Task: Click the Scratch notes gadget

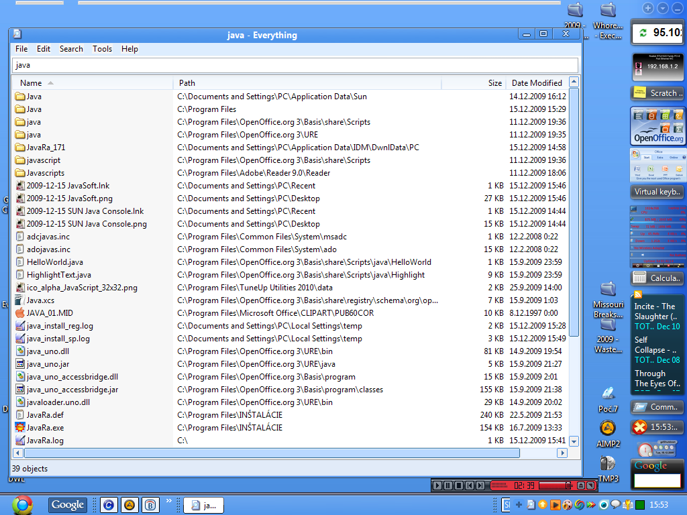Action: [657, 93]
